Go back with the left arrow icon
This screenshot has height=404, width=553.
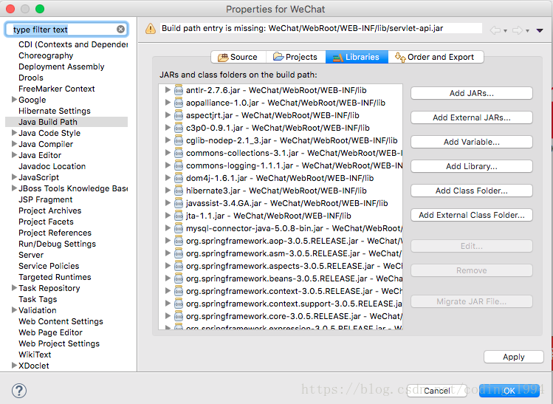coord(495,30)
